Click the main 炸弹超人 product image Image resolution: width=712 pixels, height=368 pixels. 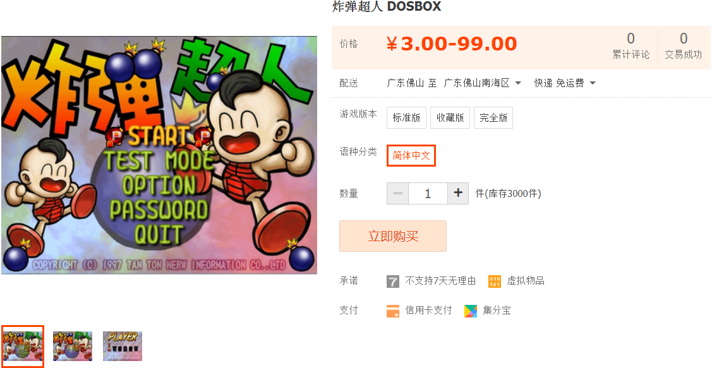click(159, 155)
